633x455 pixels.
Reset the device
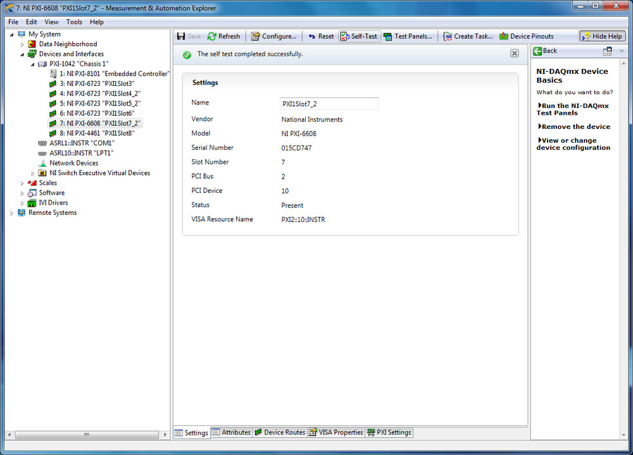[322, 36]
